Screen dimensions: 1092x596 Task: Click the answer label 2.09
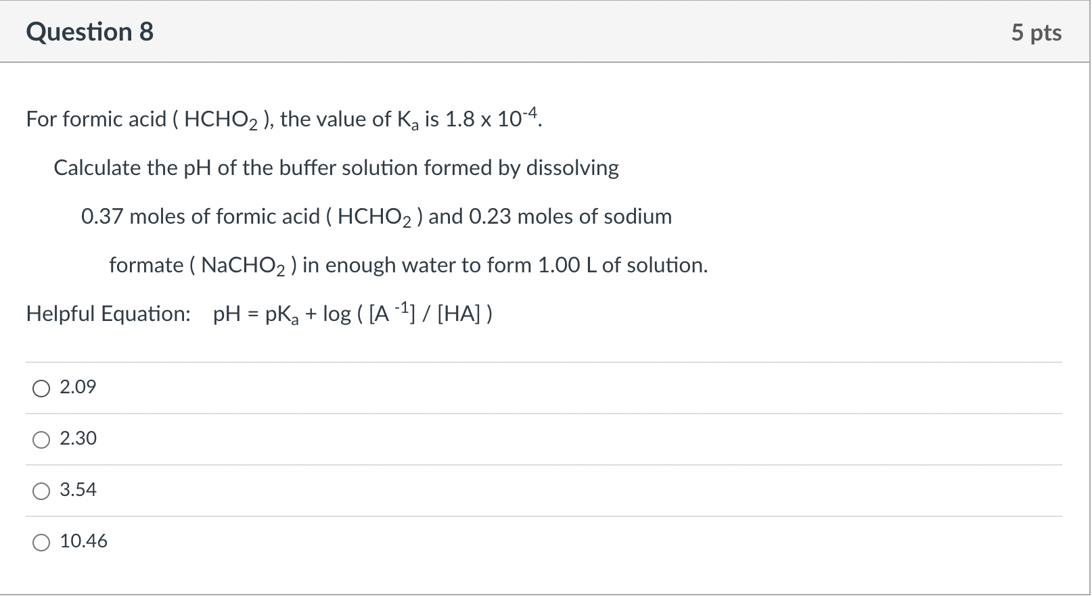point(77,387)
